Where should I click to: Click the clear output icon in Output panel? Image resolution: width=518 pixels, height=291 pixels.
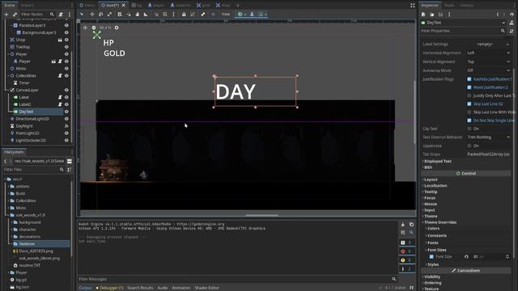[x=403, y=225]
